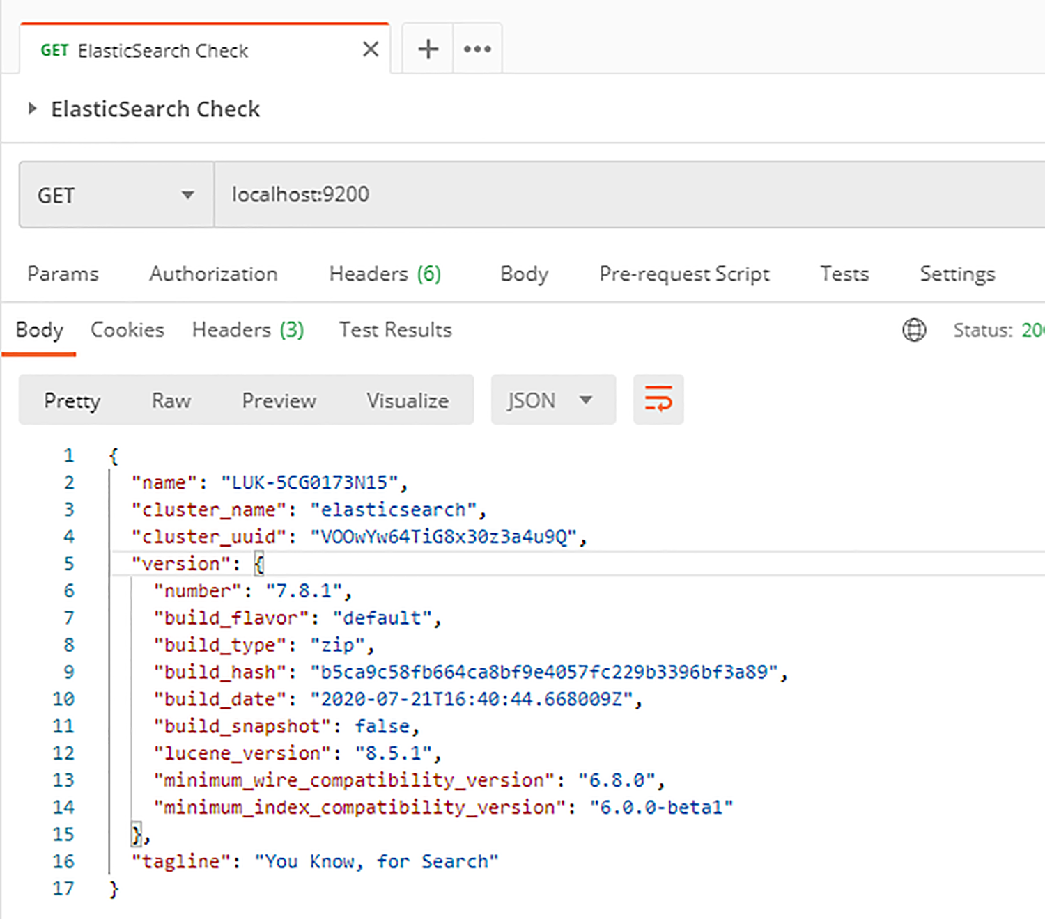The width and height of the screenshot is (1045, 919).
Task: Switch to the Authorization tab
Action: coord(213,274)
